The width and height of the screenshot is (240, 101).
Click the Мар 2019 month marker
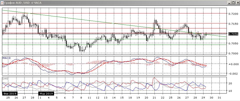46,94
